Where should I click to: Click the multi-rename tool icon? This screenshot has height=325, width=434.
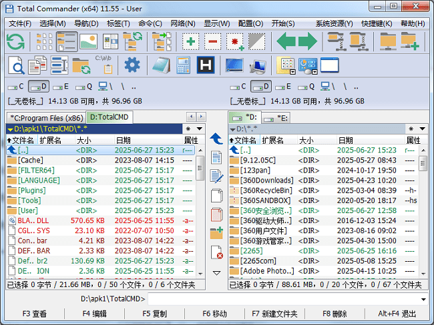point(59,65)
